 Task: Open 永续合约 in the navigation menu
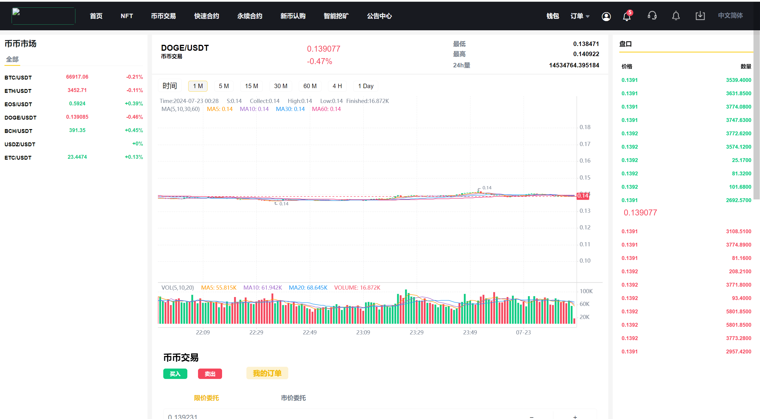tap(250, 16)
